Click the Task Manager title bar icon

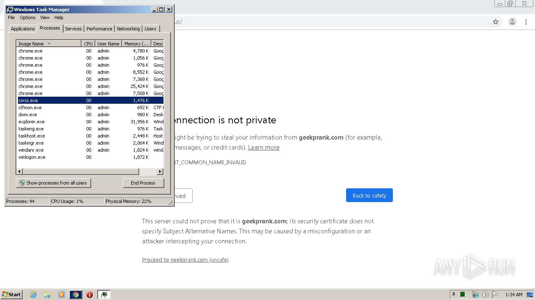(10, 9)
